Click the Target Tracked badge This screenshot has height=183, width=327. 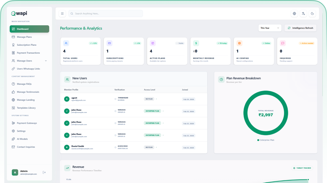point(302,168)
